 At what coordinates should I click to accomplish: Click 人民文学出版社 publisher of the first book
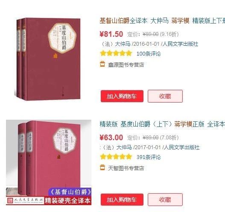pyautogui.click(x=180, y=44)
